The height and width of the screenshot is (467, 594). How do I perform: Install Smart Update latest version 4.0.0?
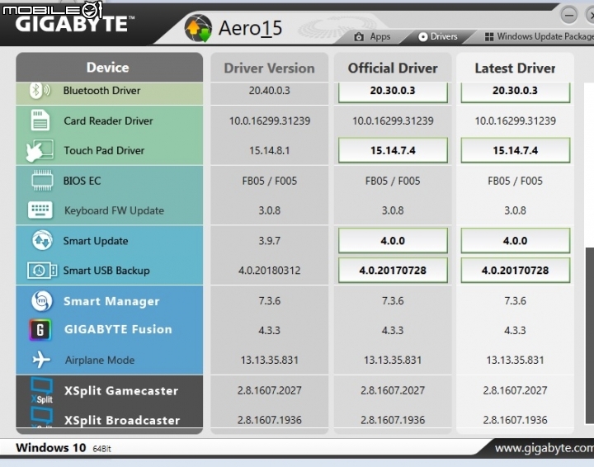515,240
